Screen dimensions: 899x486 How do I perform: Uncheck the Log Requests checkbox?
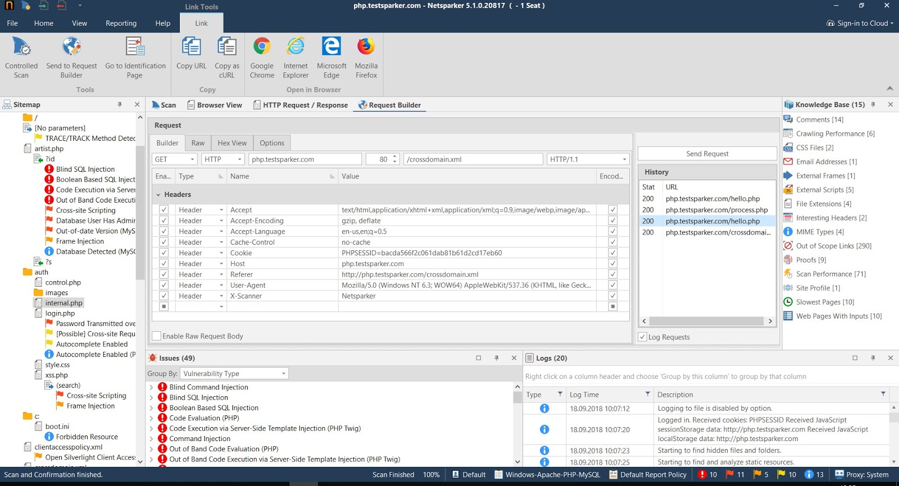click(643, 337)
